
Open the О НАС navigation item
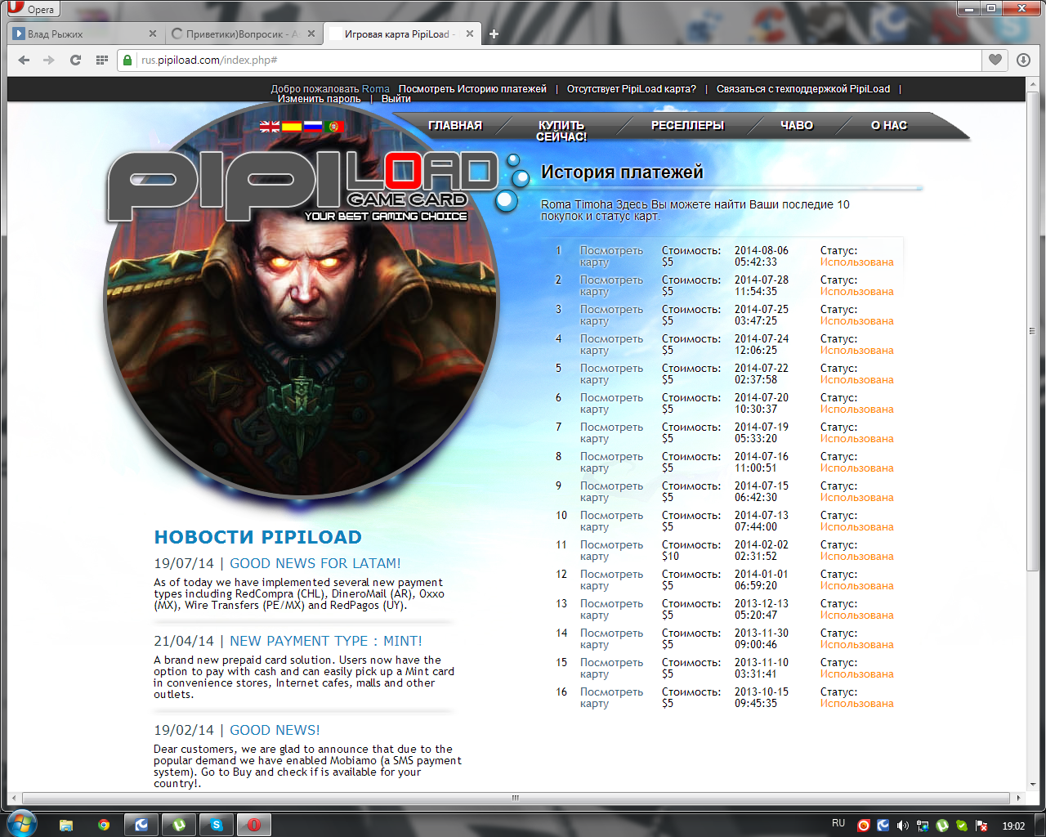(889, 125)
